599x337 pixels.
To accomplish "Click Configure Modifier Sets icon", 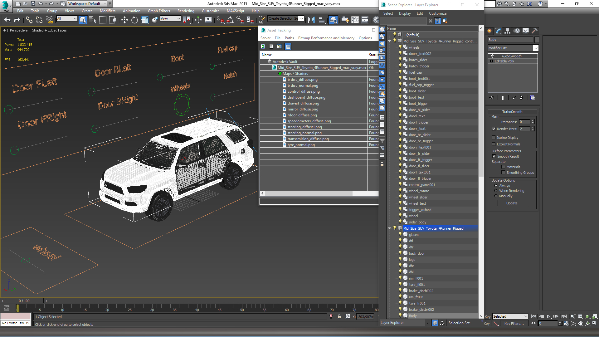I will click(533, 98).
